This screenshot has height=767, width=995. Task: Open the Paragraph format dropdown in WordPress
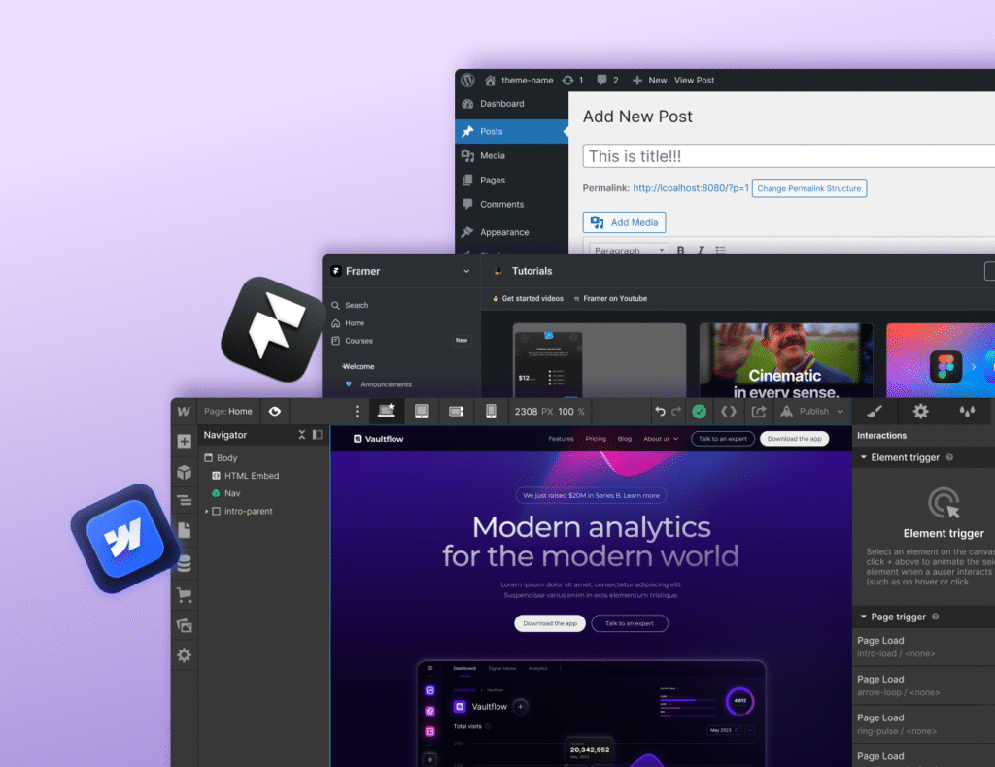[x=629, y=250]
